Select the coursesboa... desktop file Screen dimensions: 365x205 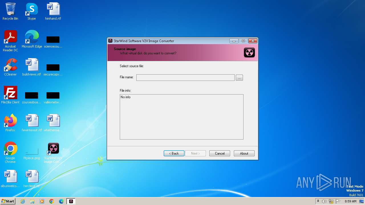coord(32,97)
